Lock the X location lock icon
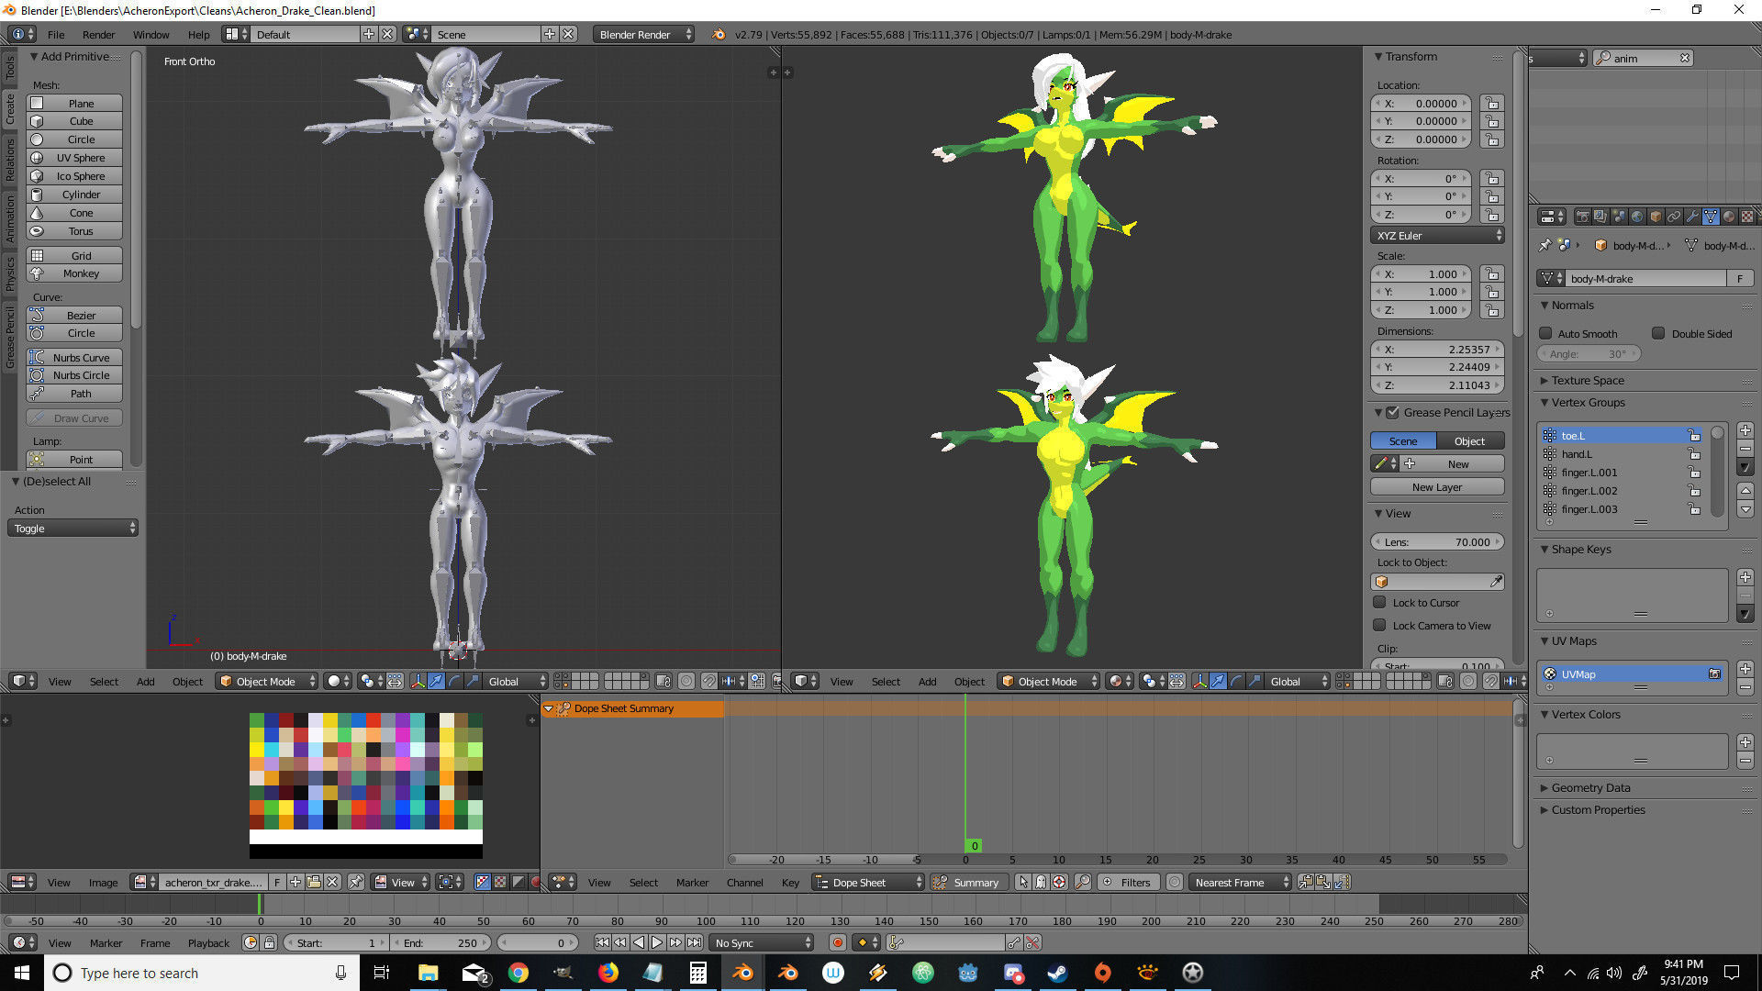Screen dimensions: 1762x991 (1492, 104)
